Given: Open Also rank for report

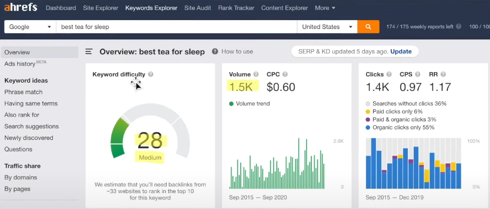Looking at the screenshot, I should (22, 115).
